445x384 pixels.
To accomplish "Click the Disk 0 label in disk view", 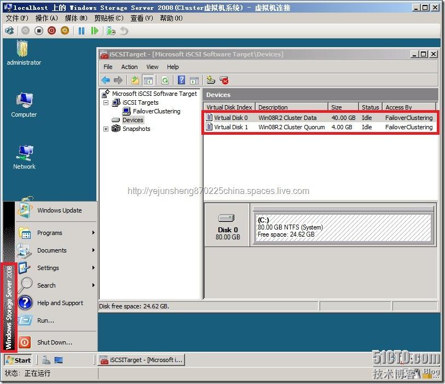I will coord(228,230).
